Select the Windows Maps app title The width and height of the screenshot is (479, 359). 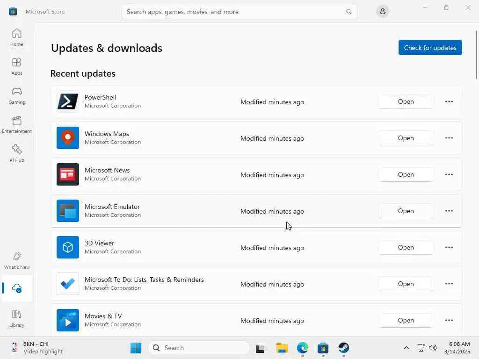click(107, 134)
